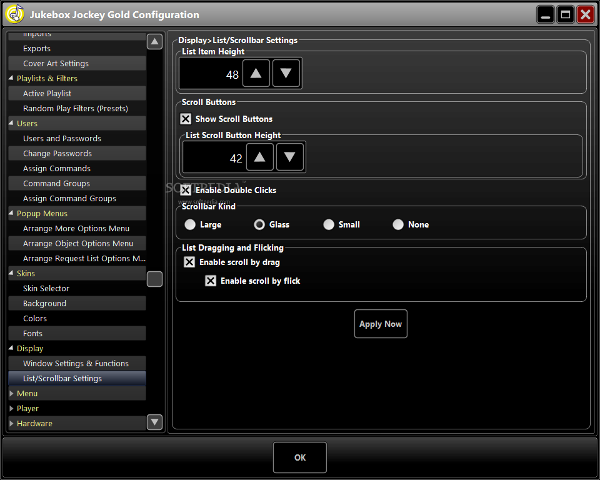Open Window Settings & Functions
Screen dimensions: 600x480
(77, 363)
